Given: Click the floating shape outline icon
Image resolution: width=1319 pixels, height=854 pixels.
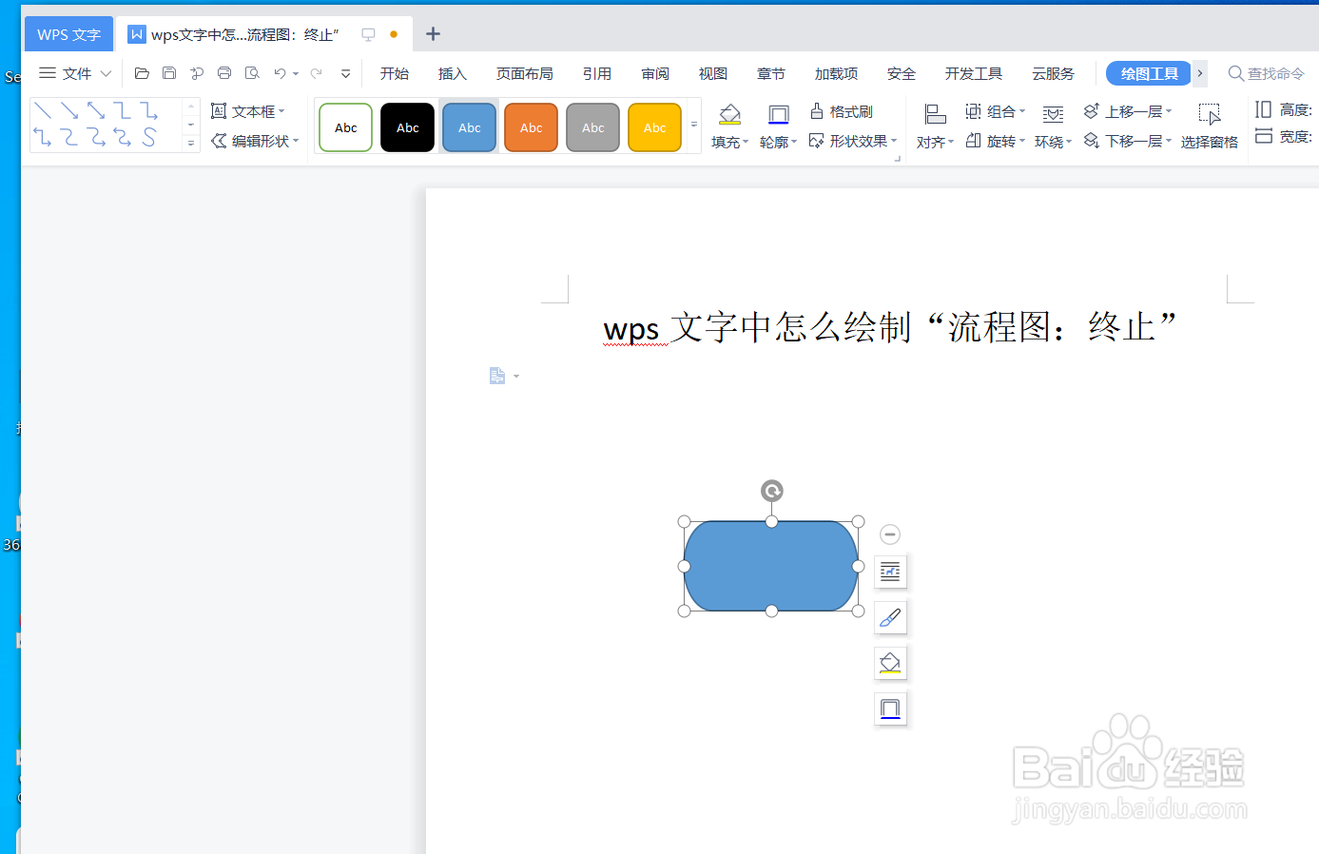Looking at the screenshot, I should click(890, 708).
